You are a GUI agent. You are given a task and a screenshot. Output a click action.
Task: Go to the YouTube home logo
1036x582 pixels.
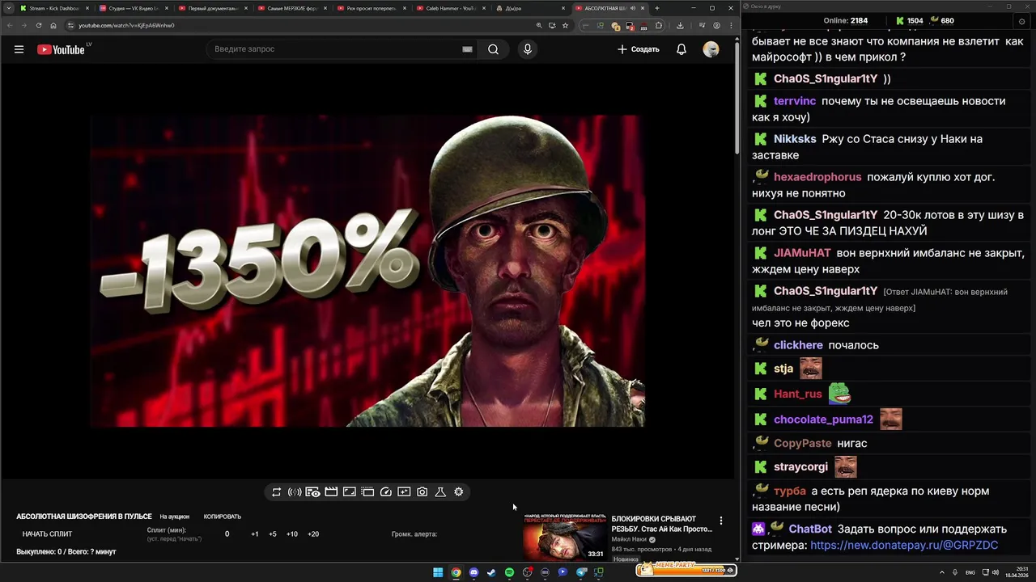[x=61, y=49]
